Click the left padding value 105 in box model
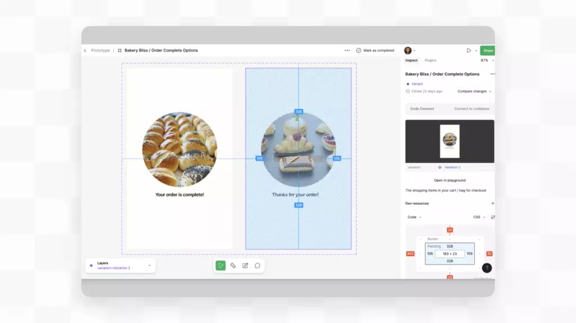 (430, 254)
